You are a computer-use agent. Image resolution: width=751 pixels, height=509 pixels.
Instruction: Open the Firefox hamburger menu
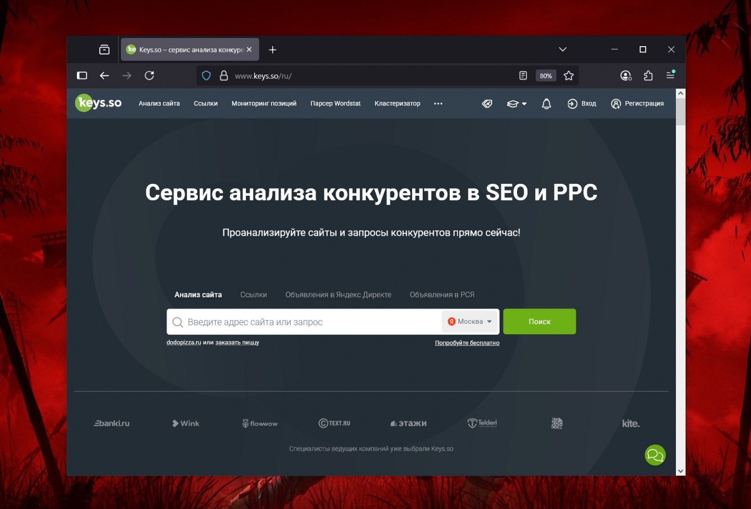671,76
